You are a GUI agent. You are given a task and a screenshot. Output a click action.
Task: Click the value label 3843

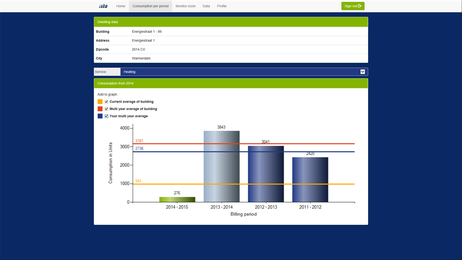221,127
